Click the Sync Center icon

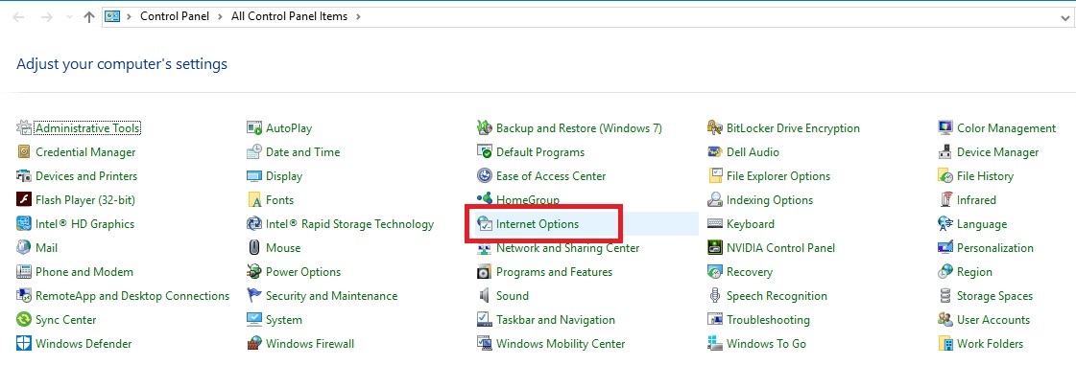pos(24,320)
